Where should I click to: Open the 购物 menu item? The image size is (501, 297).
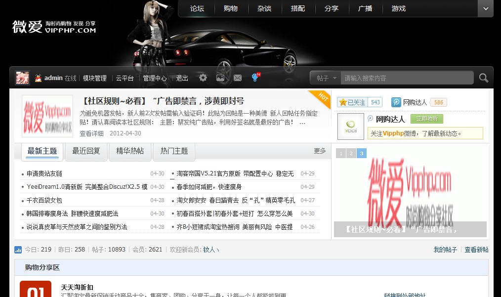231,8
